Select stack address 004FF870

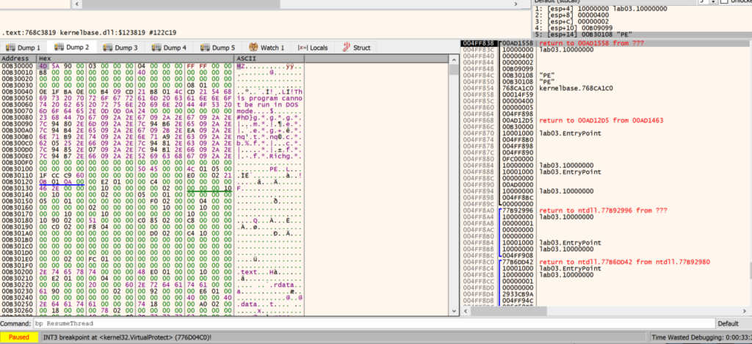(479, 133)
